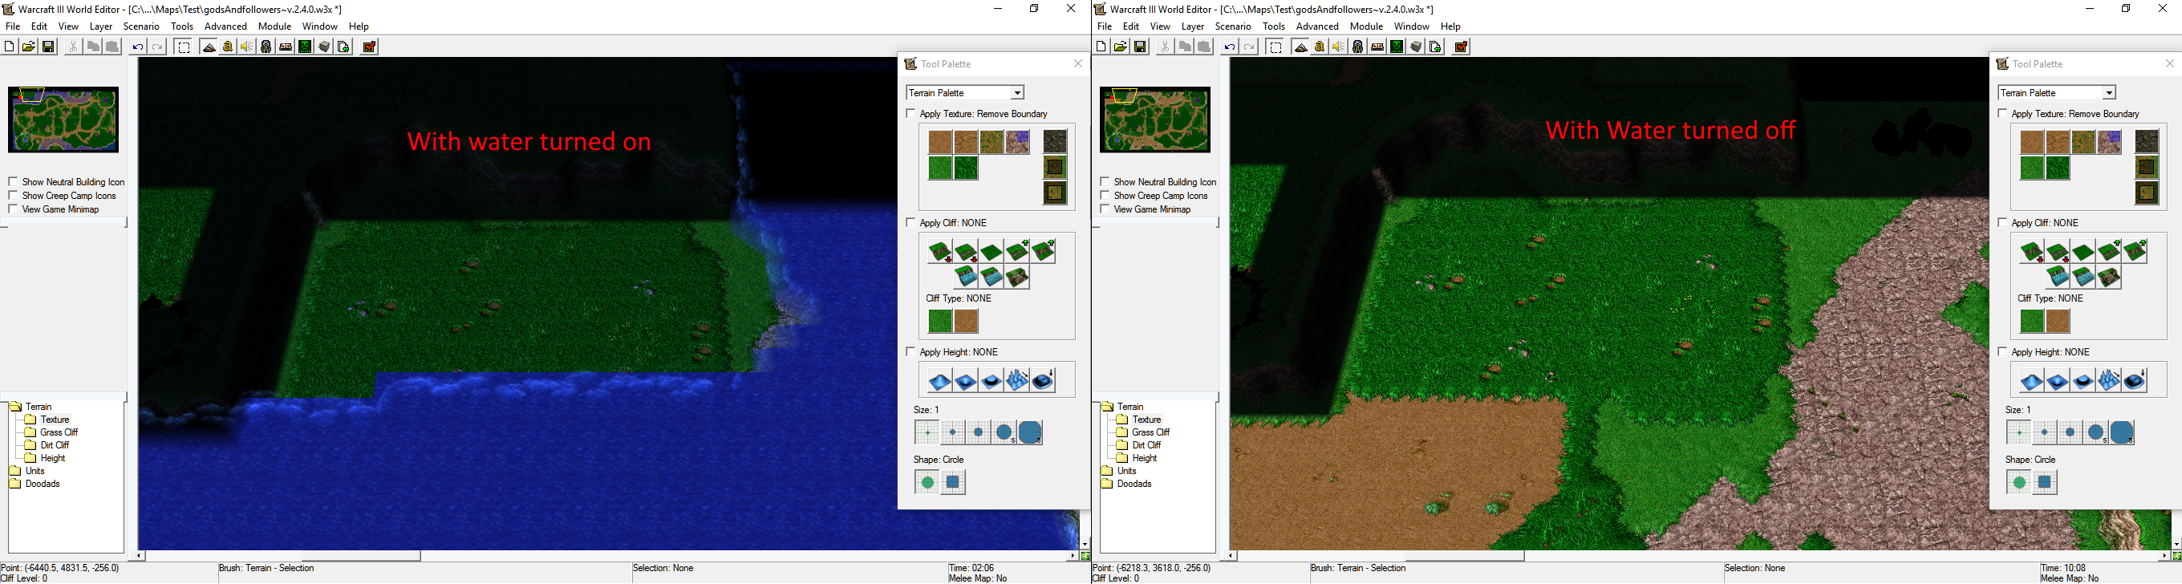Select Raise height tool in right palette

tap(2032, 380)
